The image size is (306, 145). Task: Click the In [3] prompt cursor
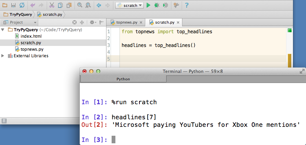113,140
